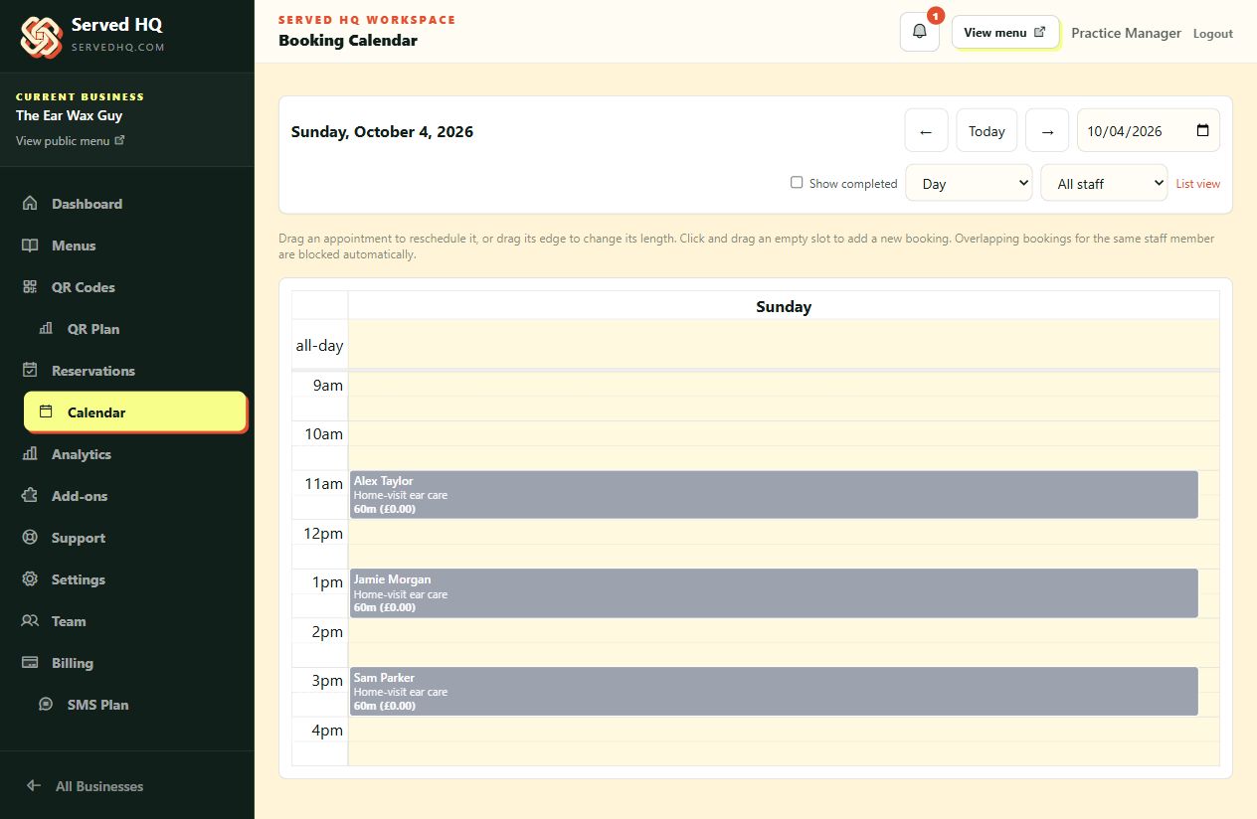Click the date input field 10/04/2026
This screenshot has height=819, width=1257.
(1149, 130)
